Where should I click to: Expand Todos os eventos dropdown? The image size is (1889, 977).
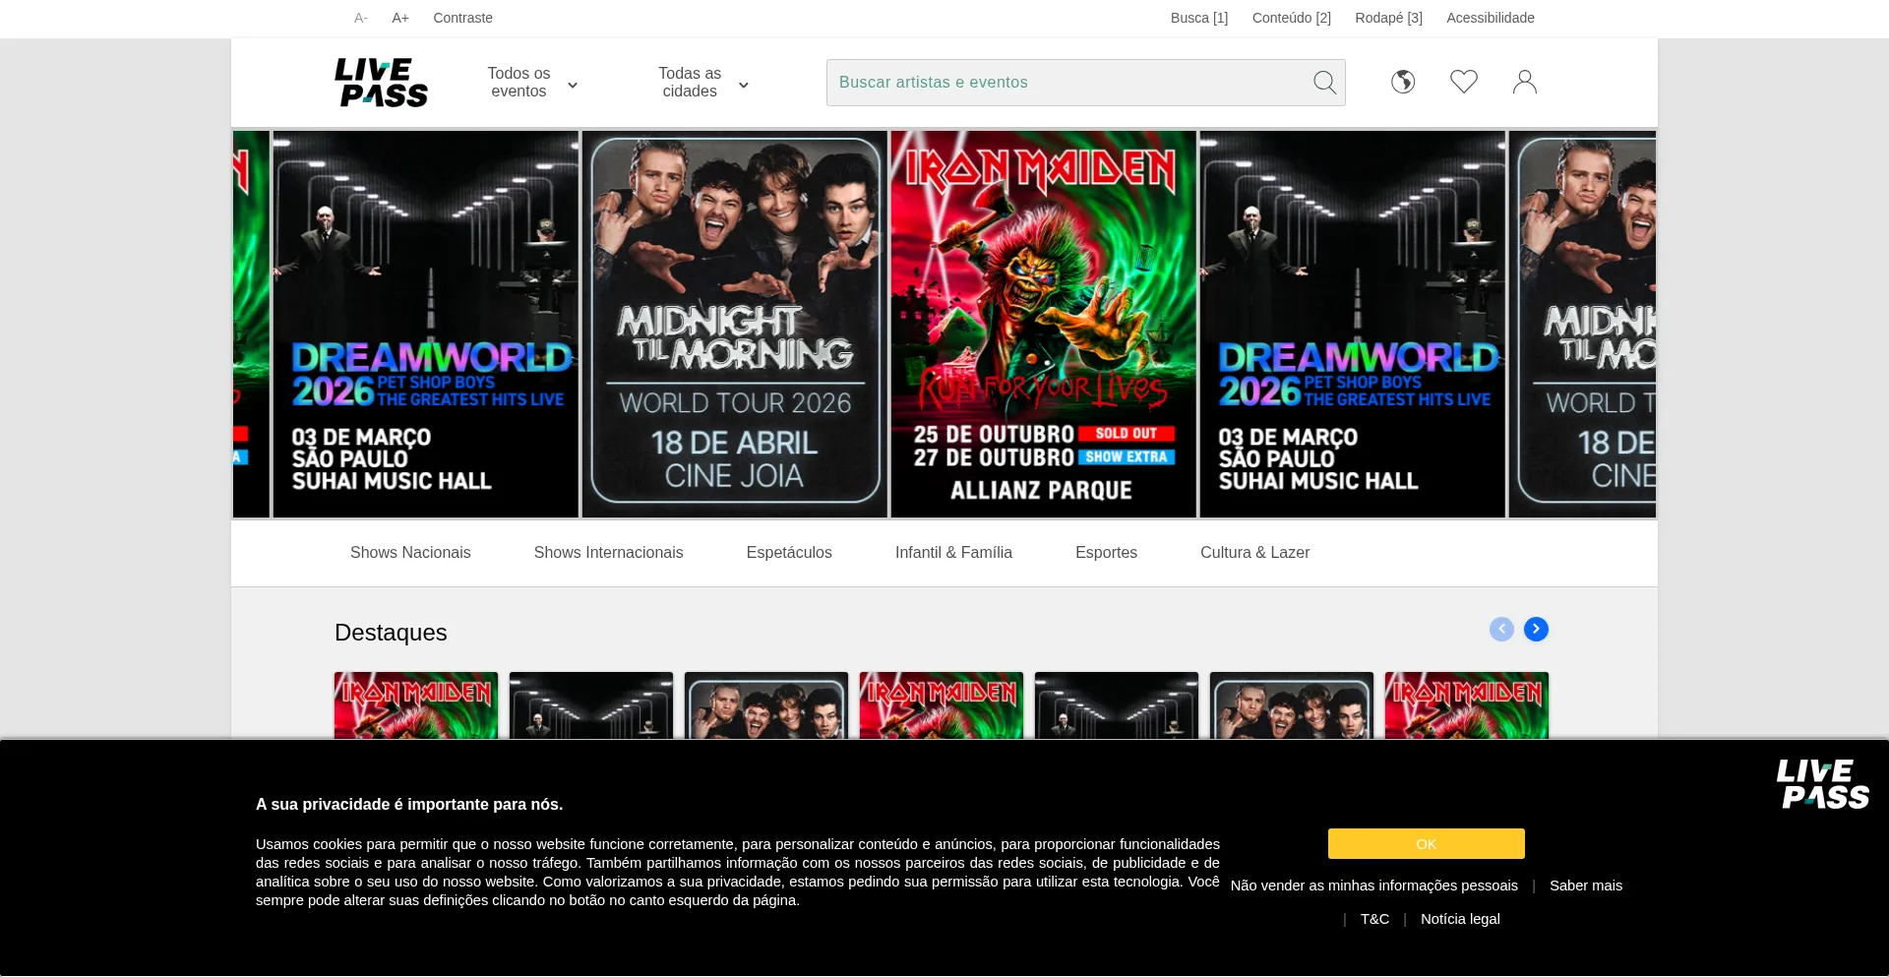[532, 83]
